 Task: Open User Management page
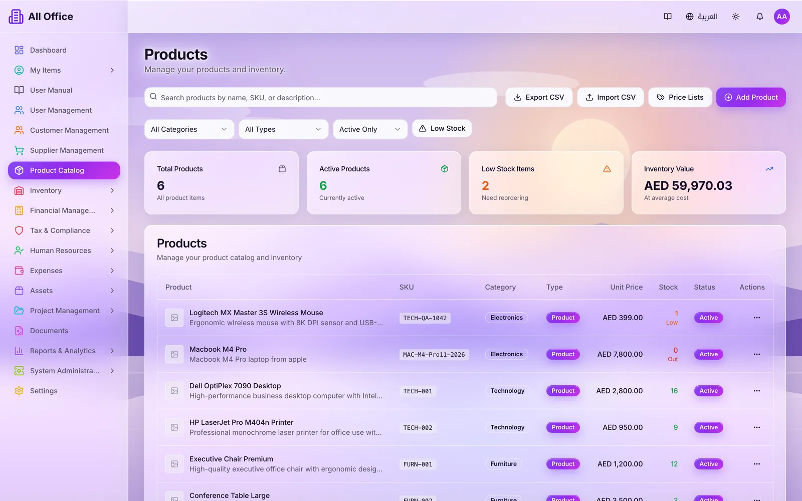click(64, 110)
